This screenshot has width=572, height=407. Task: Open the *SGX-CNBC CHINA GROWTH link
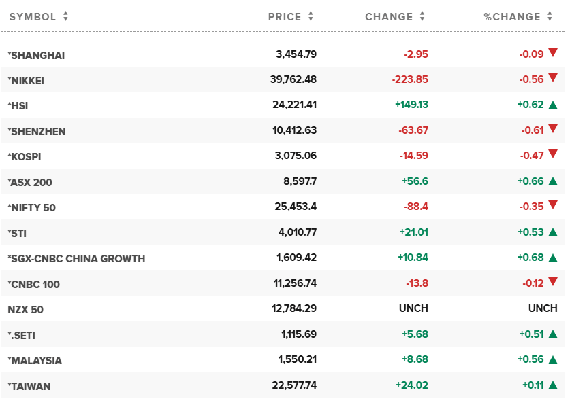pyautogui.click(x=76, y=258)
